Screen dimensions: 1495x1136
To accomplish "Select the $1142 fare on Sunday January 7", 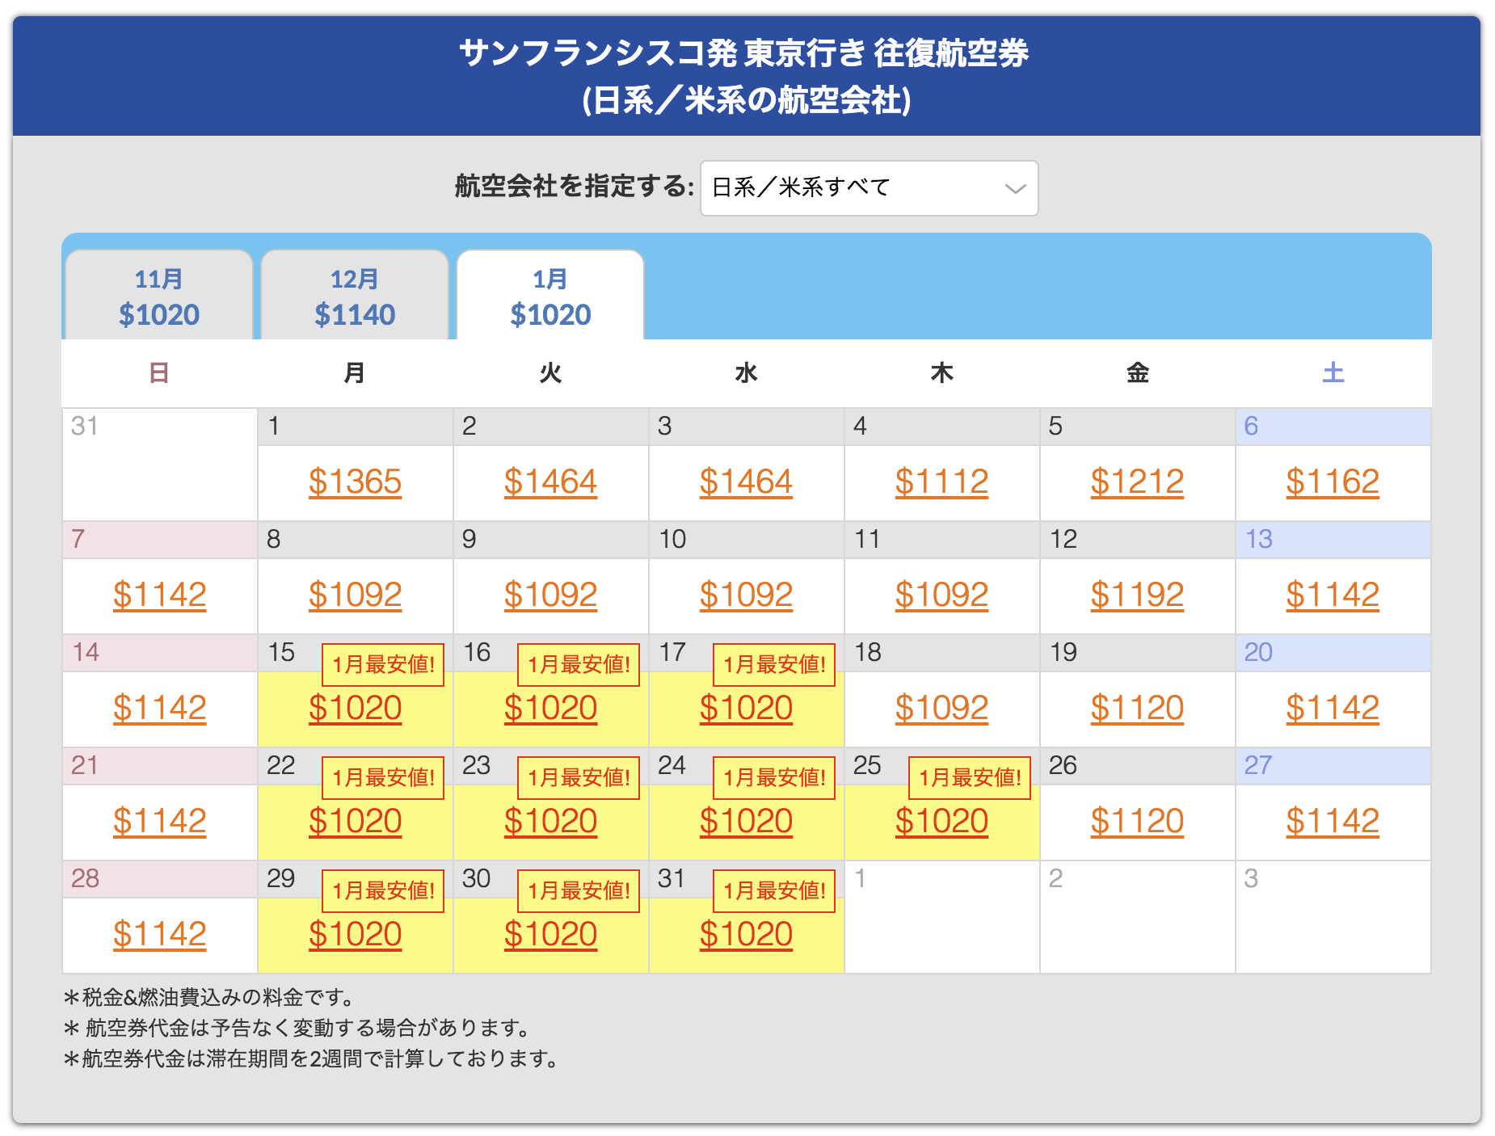I will pyautogui.click(x=158, y=595).
